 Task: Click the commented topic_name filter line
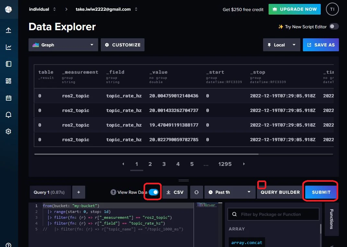tap(113, 229)
